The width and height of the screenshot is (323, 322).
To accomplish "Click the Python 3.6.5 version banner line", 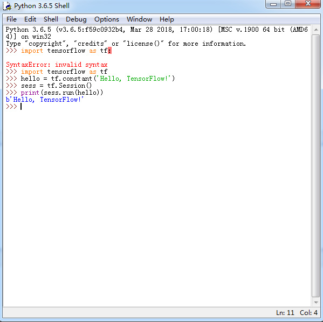I will pyautogui.click(x=156, y=33).
